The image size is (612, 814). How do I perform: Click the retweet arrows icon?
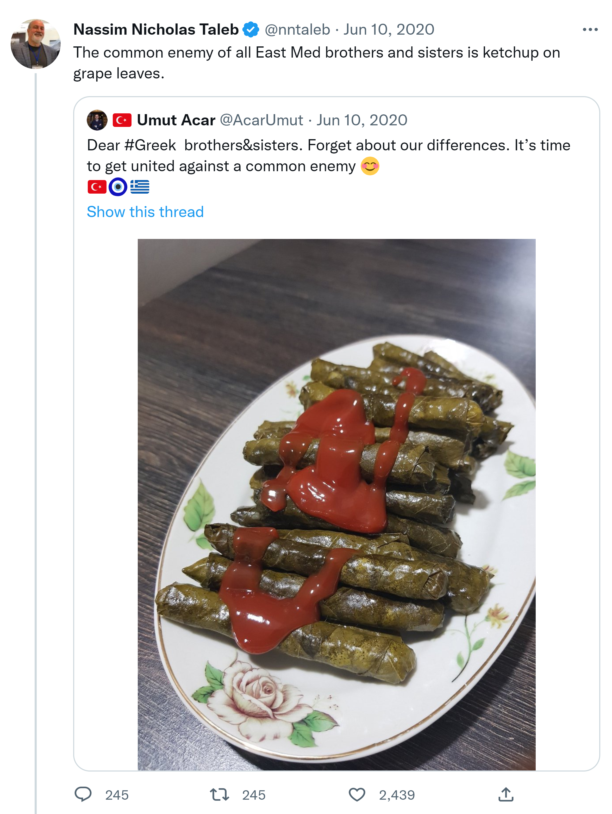tap(220, 794)
